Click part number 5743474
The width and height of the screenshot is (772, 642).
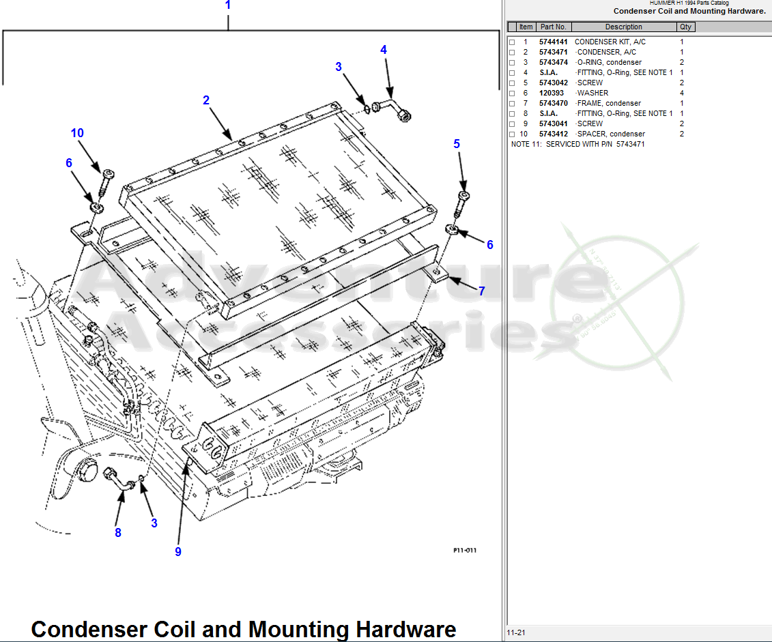click(x=554, y=63)
